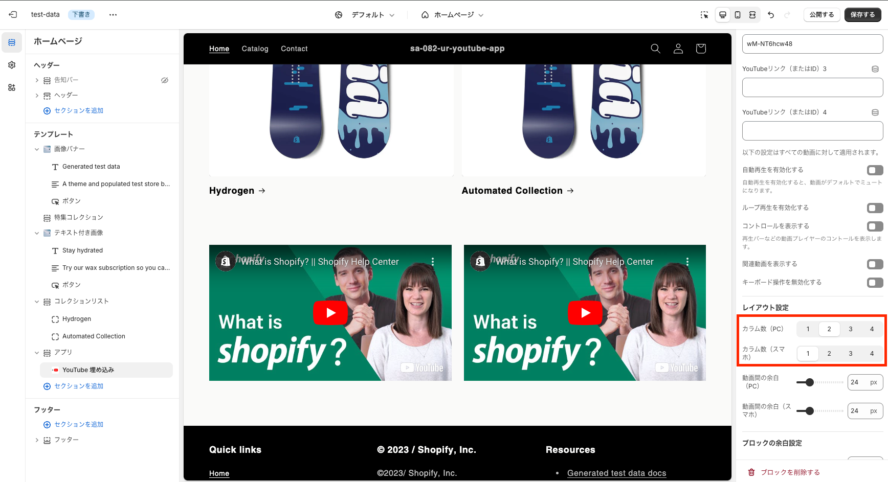Viewport: 888px width, 482px height.
Task: Click the 公開する button
Action: click(x=822, y=15)
